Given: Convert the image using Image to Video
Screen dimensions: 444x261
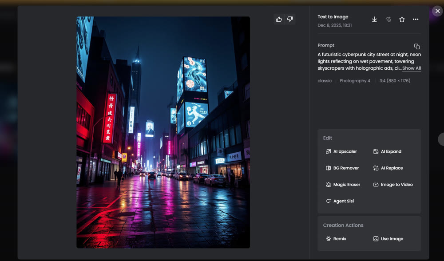Looking at the screenshot, I should (393, 184).
